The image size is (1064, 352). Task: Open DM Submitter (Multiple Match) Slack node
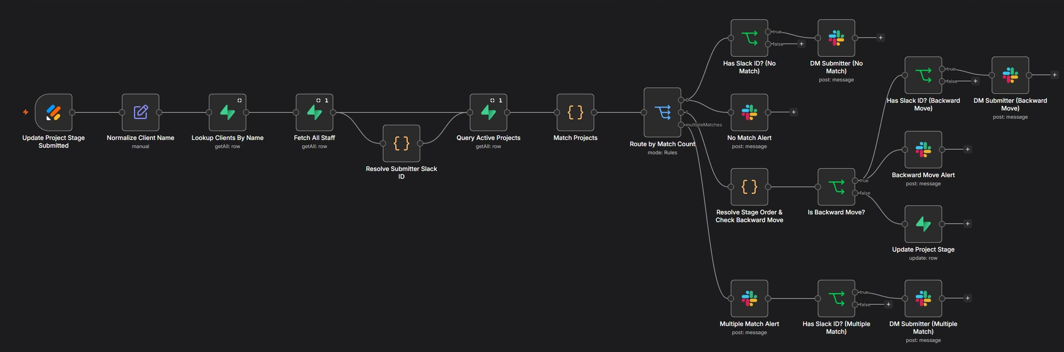(x=923, y=299)
